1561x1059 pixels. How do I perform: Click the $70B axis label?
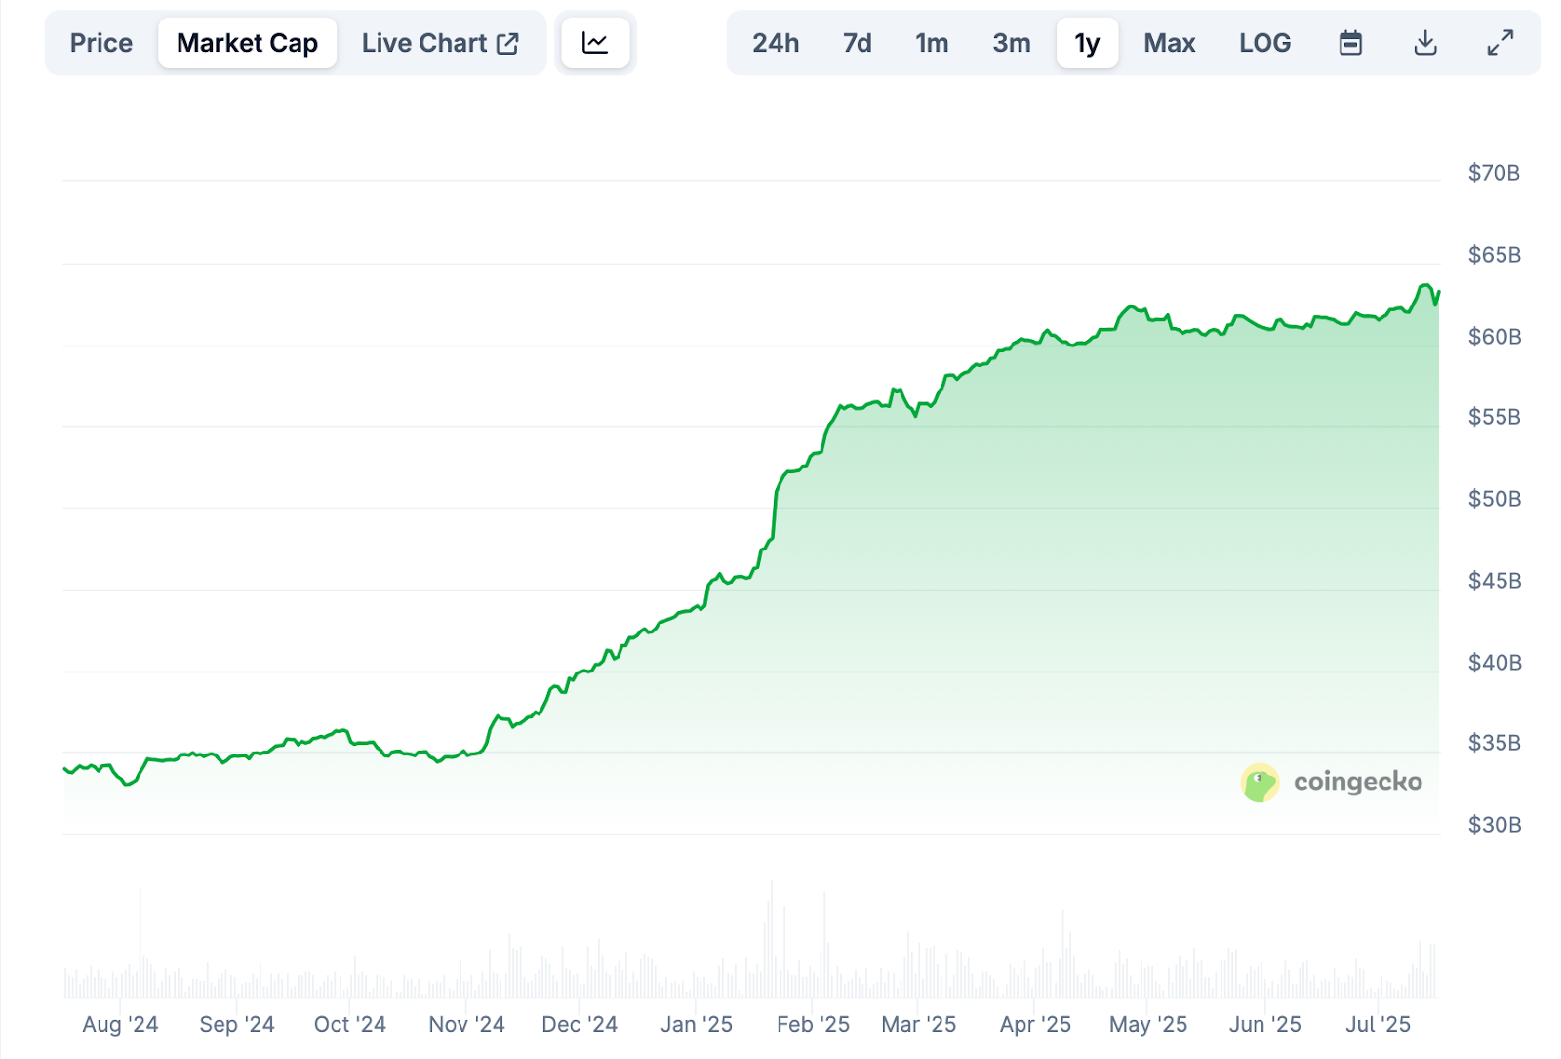click(1494, 173)
